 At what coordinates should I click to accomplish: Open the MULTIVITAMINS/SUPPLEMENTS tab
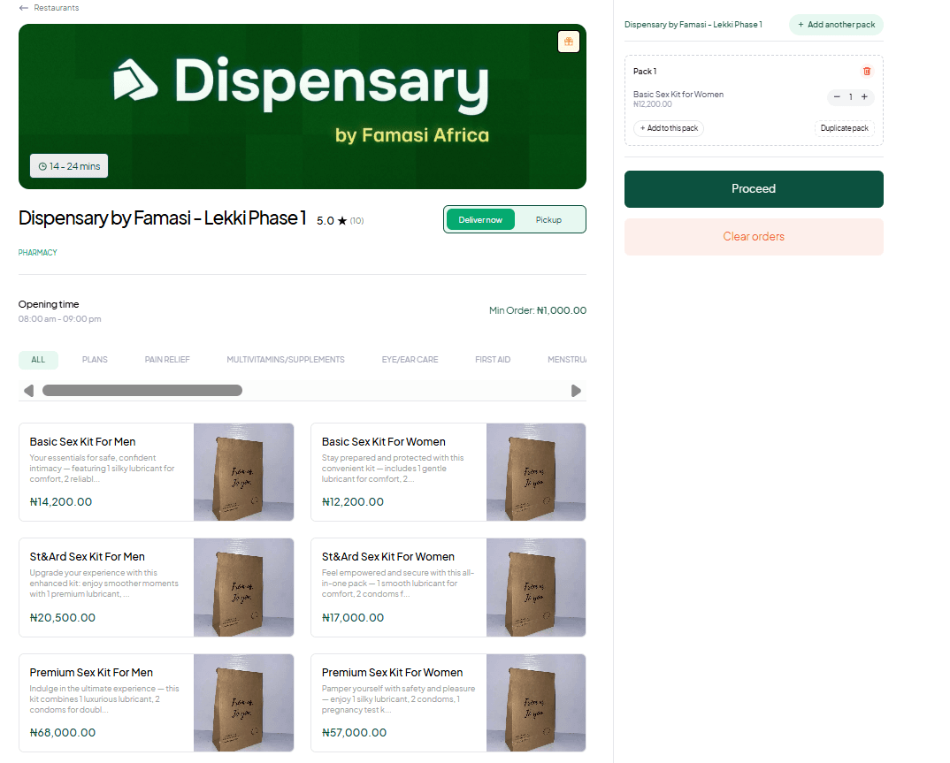286,360
